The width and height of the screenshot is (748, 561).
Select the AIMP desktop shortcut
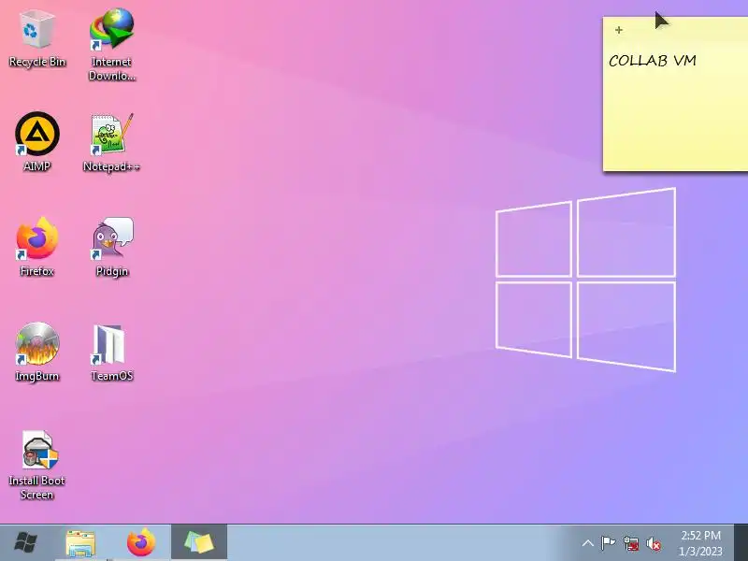coord(36,142)
